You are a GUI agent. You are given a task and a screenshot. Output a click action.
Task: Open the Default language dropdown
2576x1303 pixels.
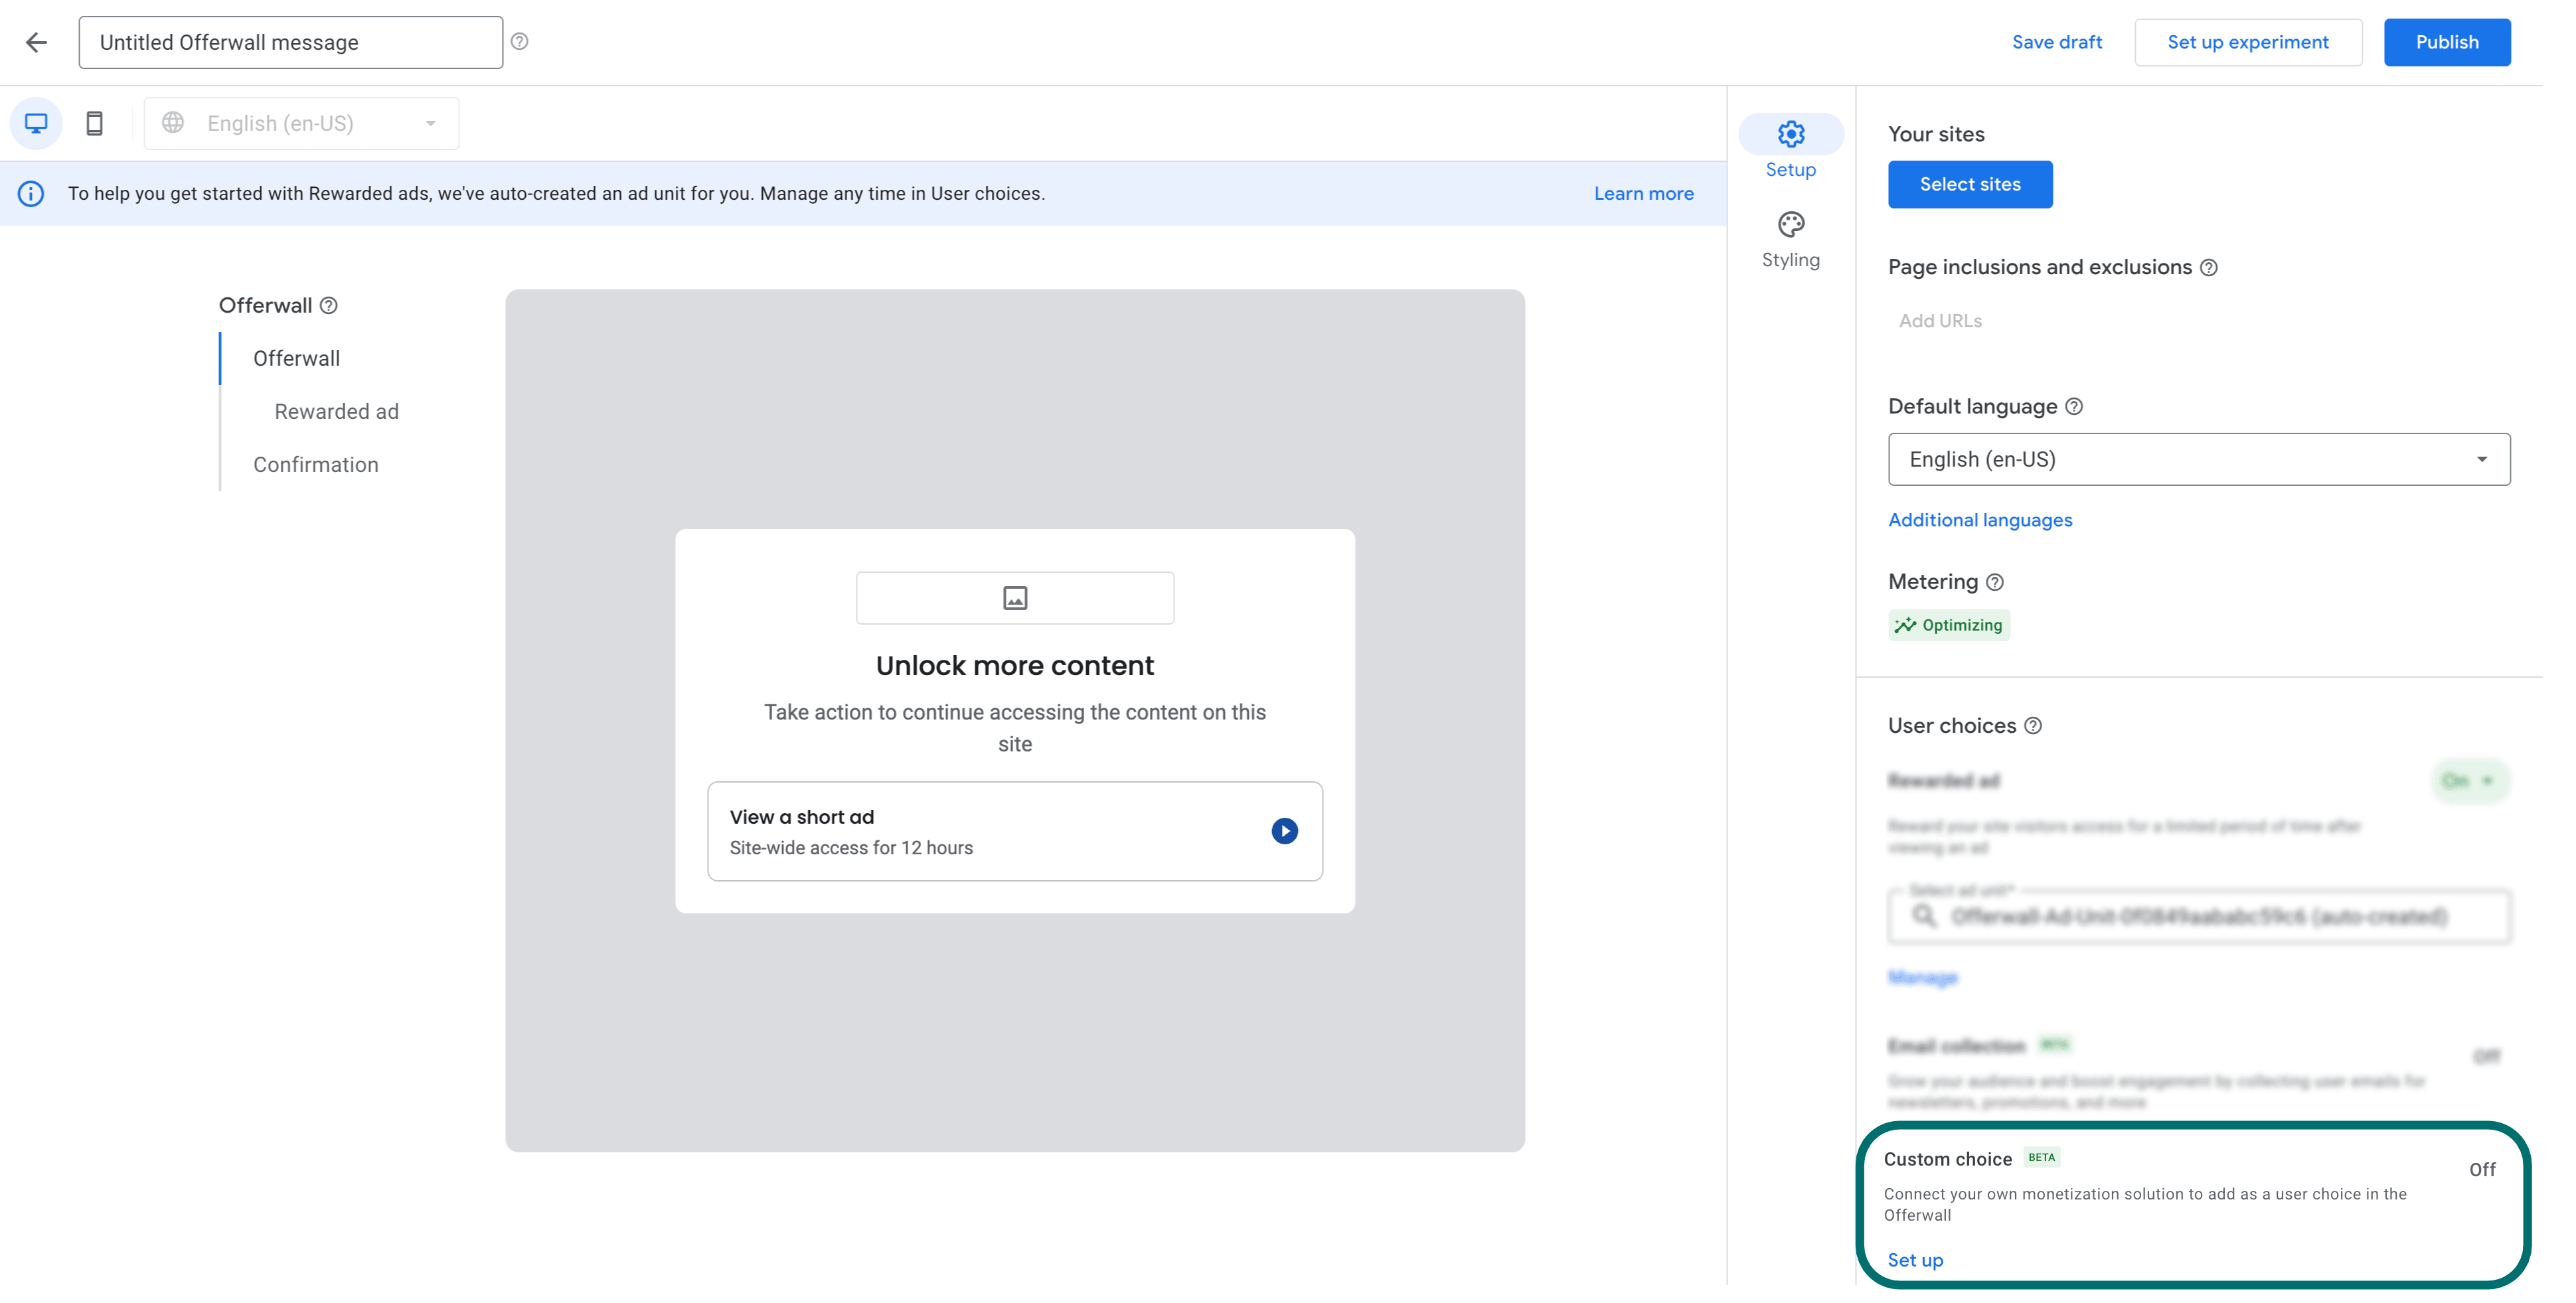[2483, 459]
